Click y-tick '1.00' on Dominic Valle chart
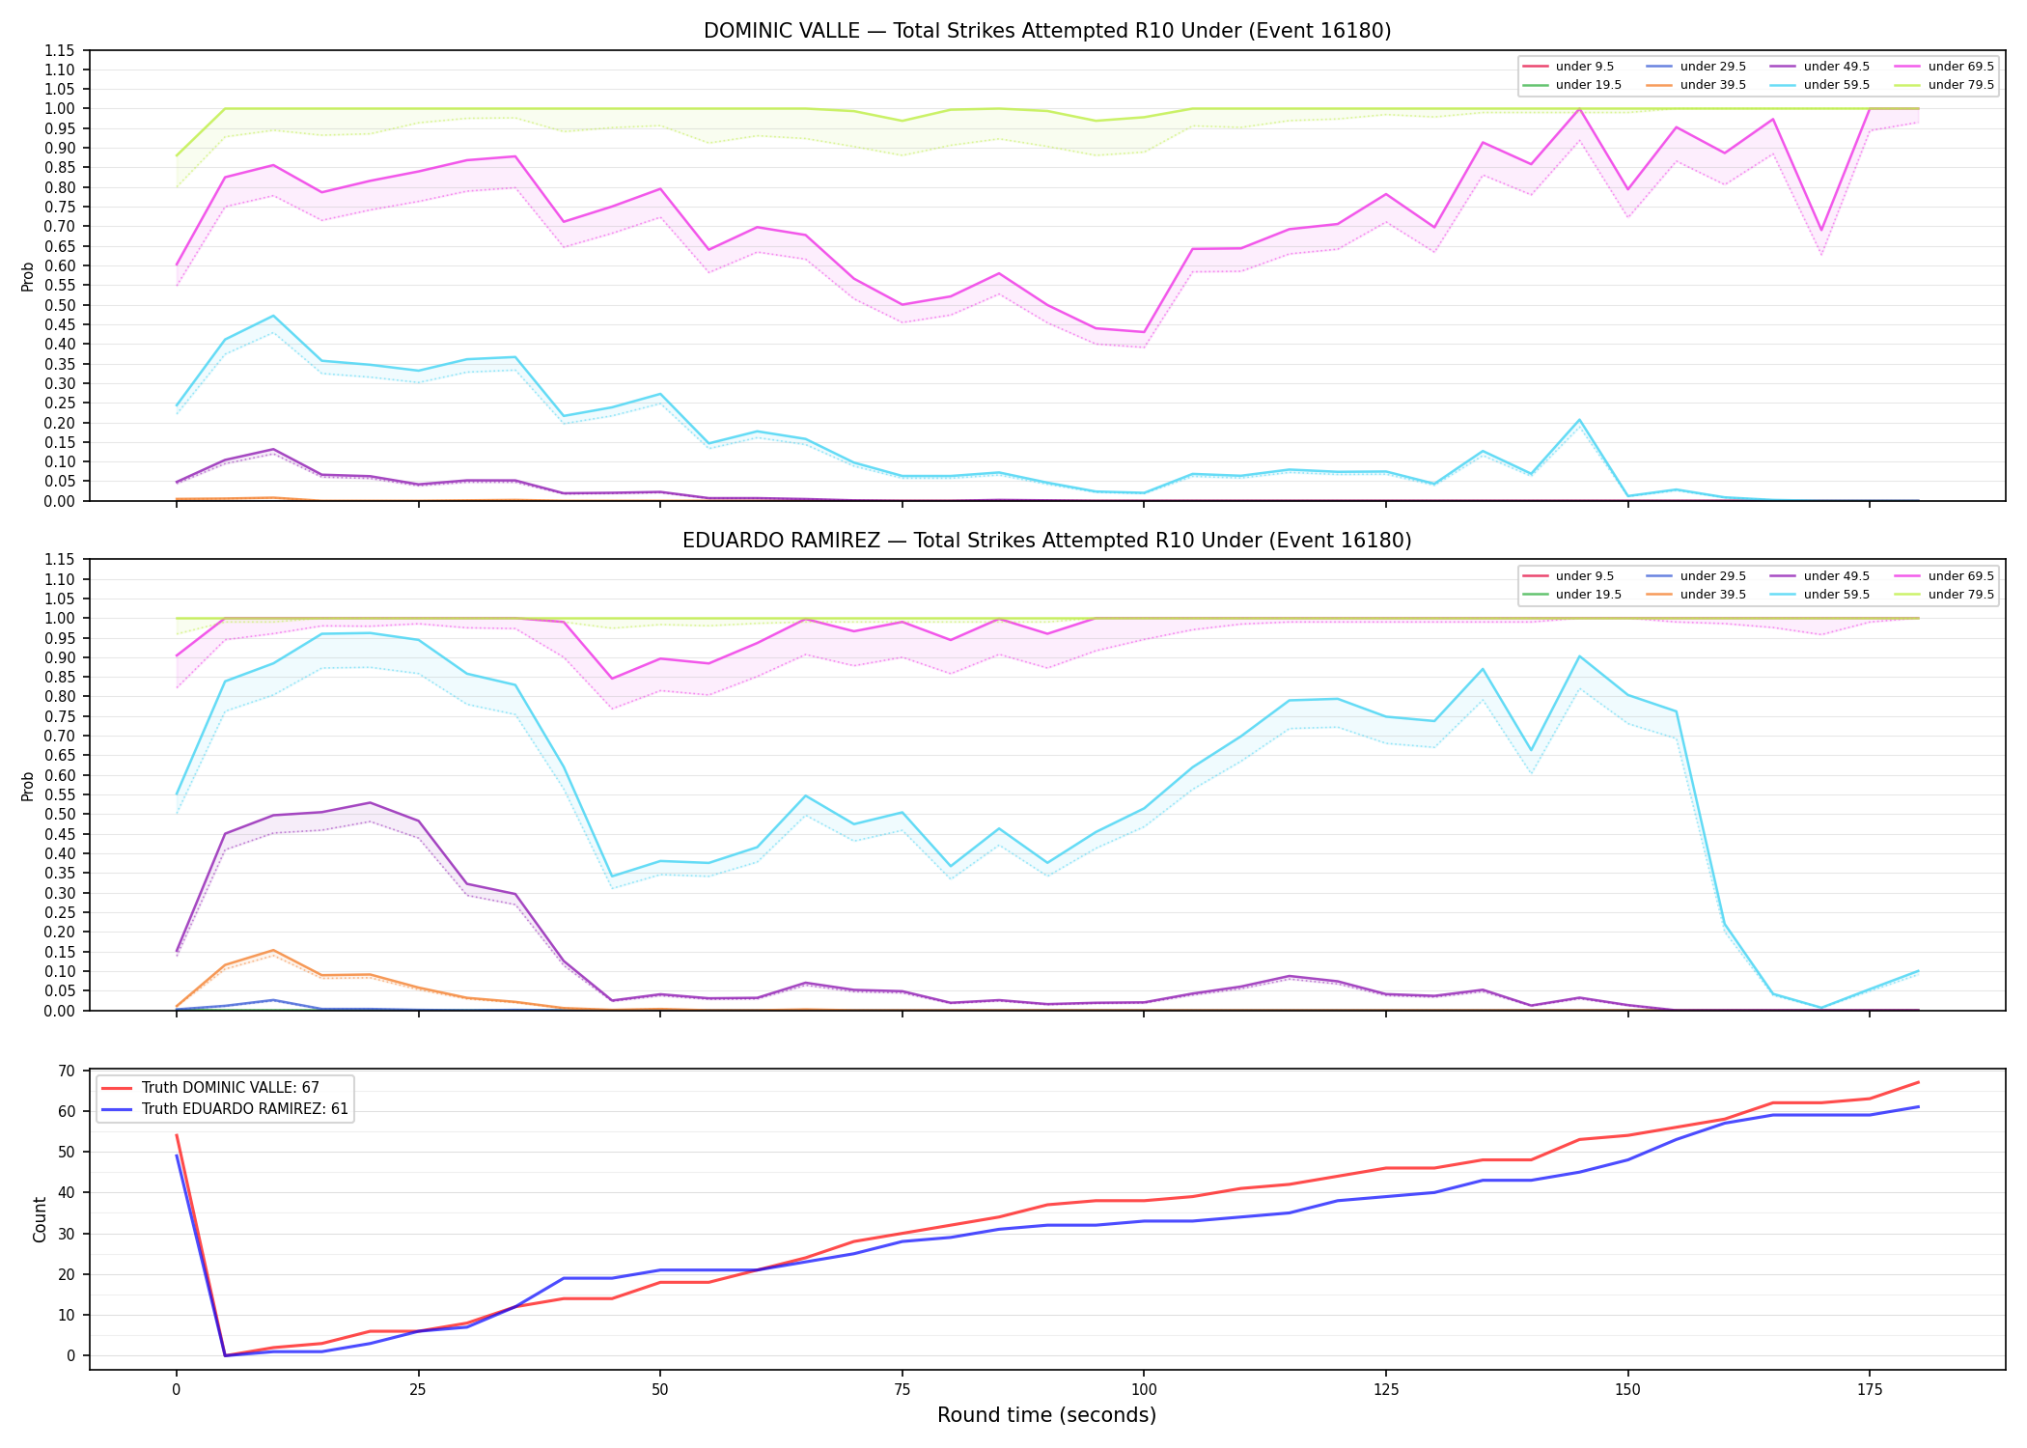Viewport: 2027px width, 1448px height. 60,109
